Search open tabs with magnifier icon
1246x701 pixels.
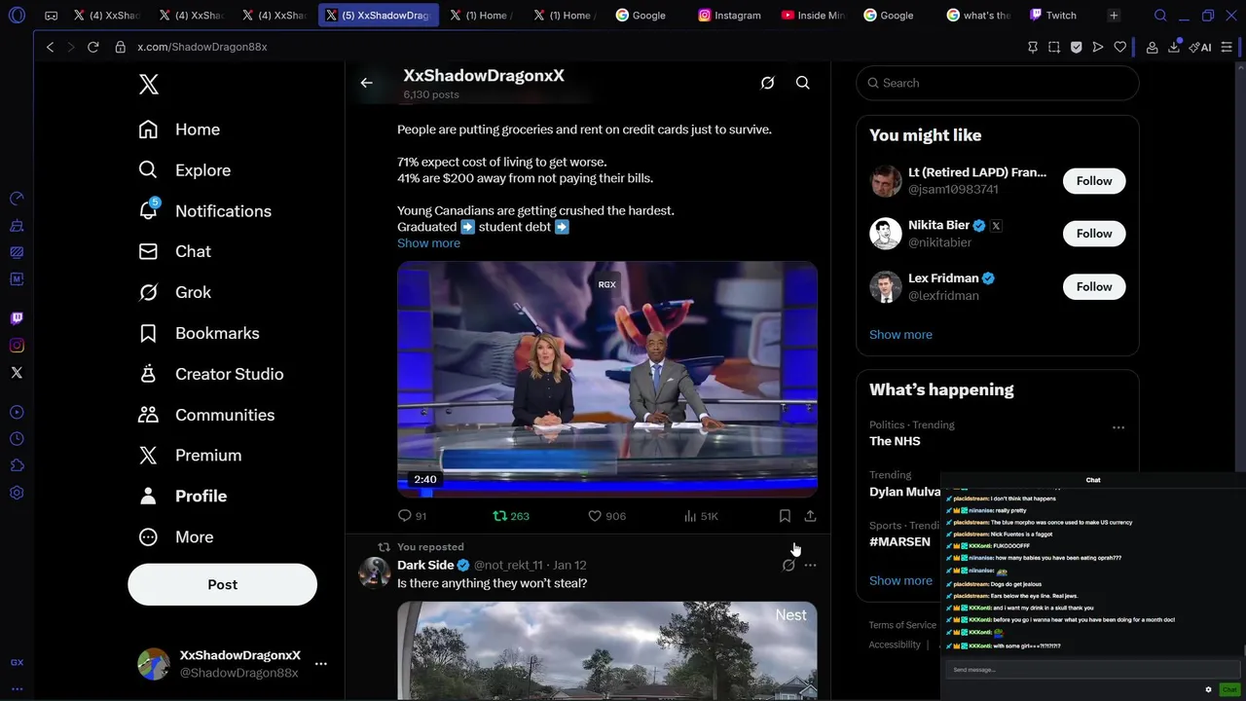pyautogui.click(x=1160, y=16)
